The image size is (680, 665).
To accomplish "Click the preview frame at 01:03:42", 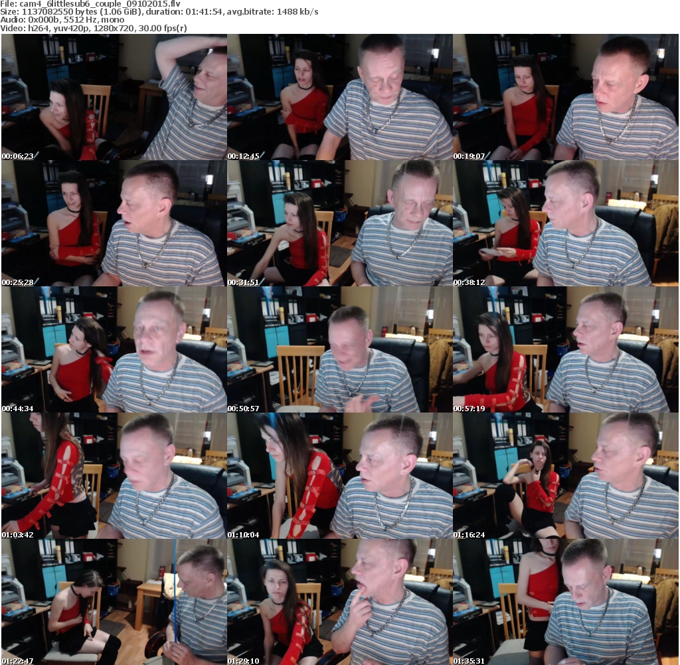I will [114, 476].
